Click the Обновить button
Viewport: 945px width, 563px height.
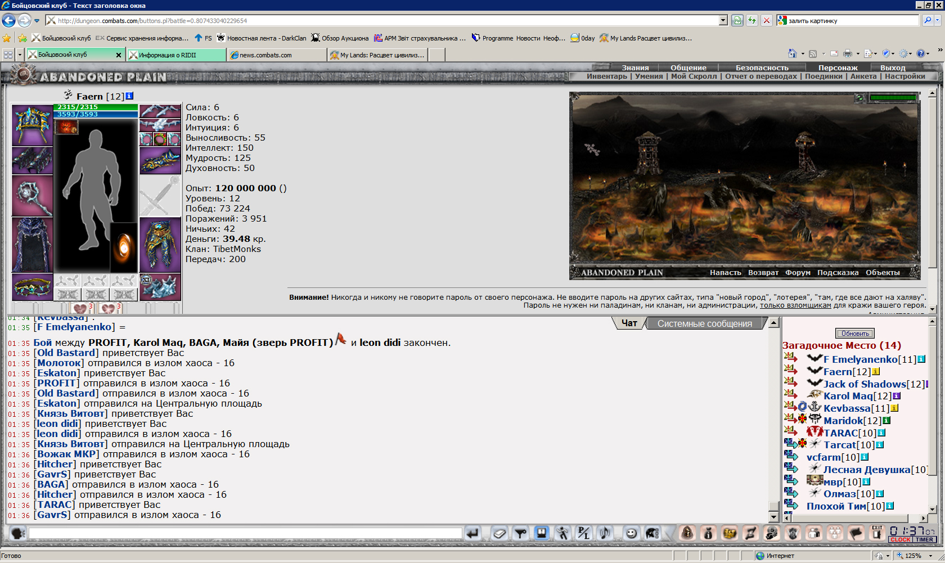point(855,334)
